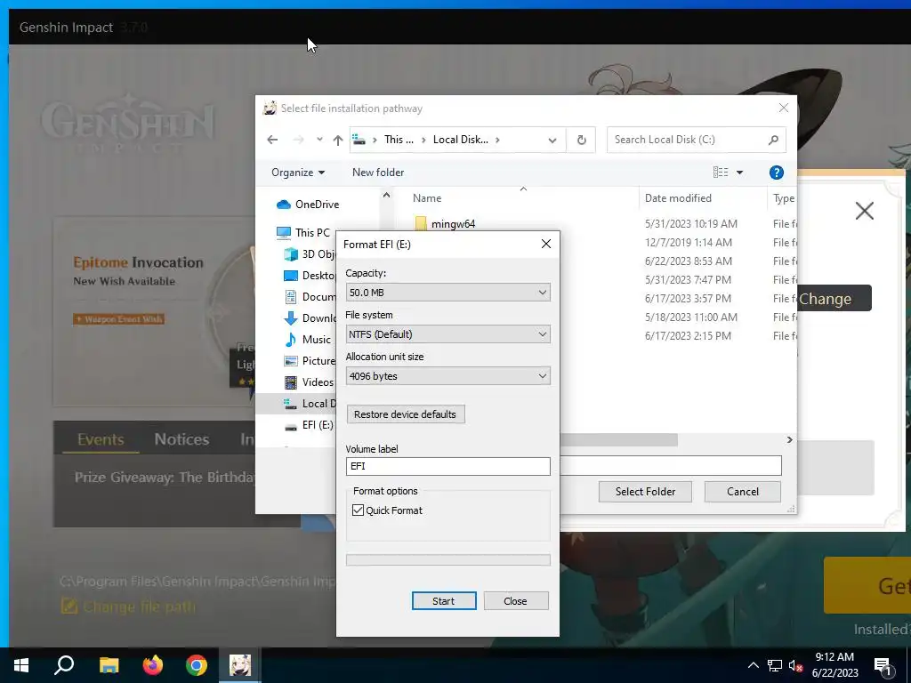This screenshot has height=683, width=911.
Task: Switch to the Events tab
Action: tap(101, 439)
